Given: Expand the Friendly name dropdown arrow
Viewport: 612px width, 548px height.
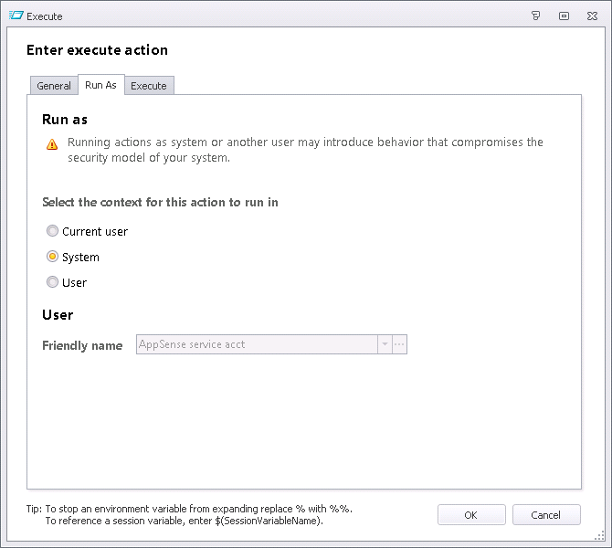Looking at the screenshot, I should 385,344.
